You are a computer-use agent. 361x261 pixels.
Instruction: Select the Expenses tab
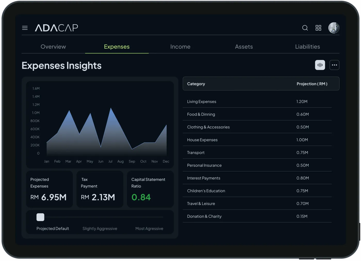point(117,47)
